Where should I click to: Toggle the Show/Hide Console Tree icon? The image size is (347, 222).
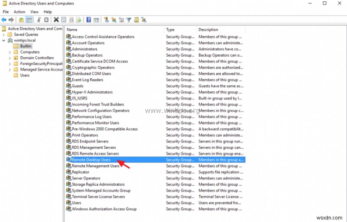pyautogui.click(x=29, y=20)
